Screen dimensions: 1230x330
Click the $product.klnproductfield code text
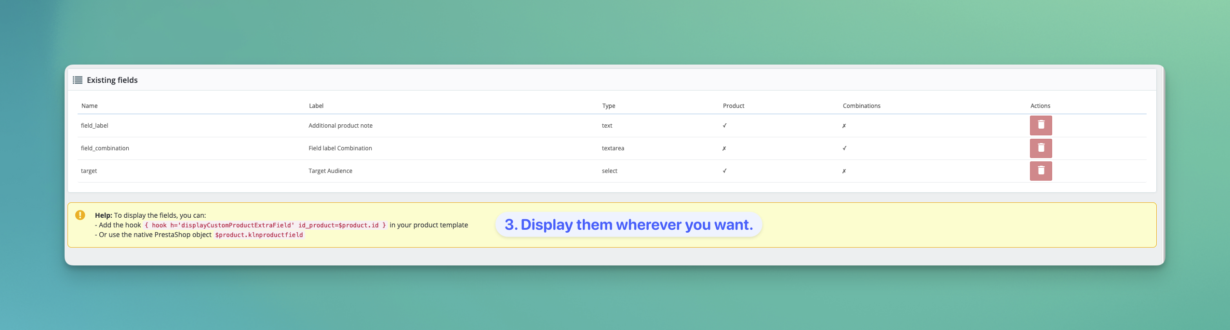(x=259, y=235)
